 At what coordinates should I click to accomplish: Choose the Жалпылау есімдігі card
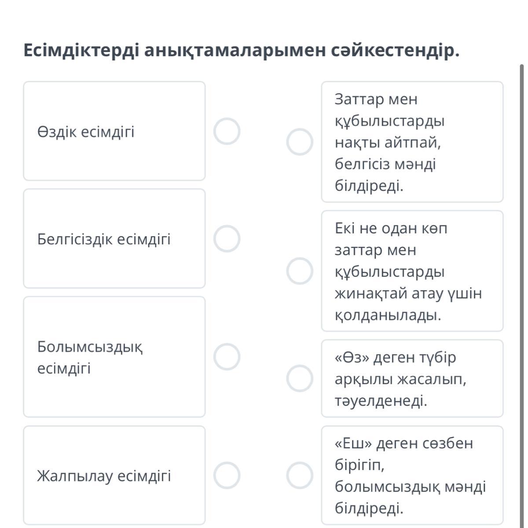[114, 475]
